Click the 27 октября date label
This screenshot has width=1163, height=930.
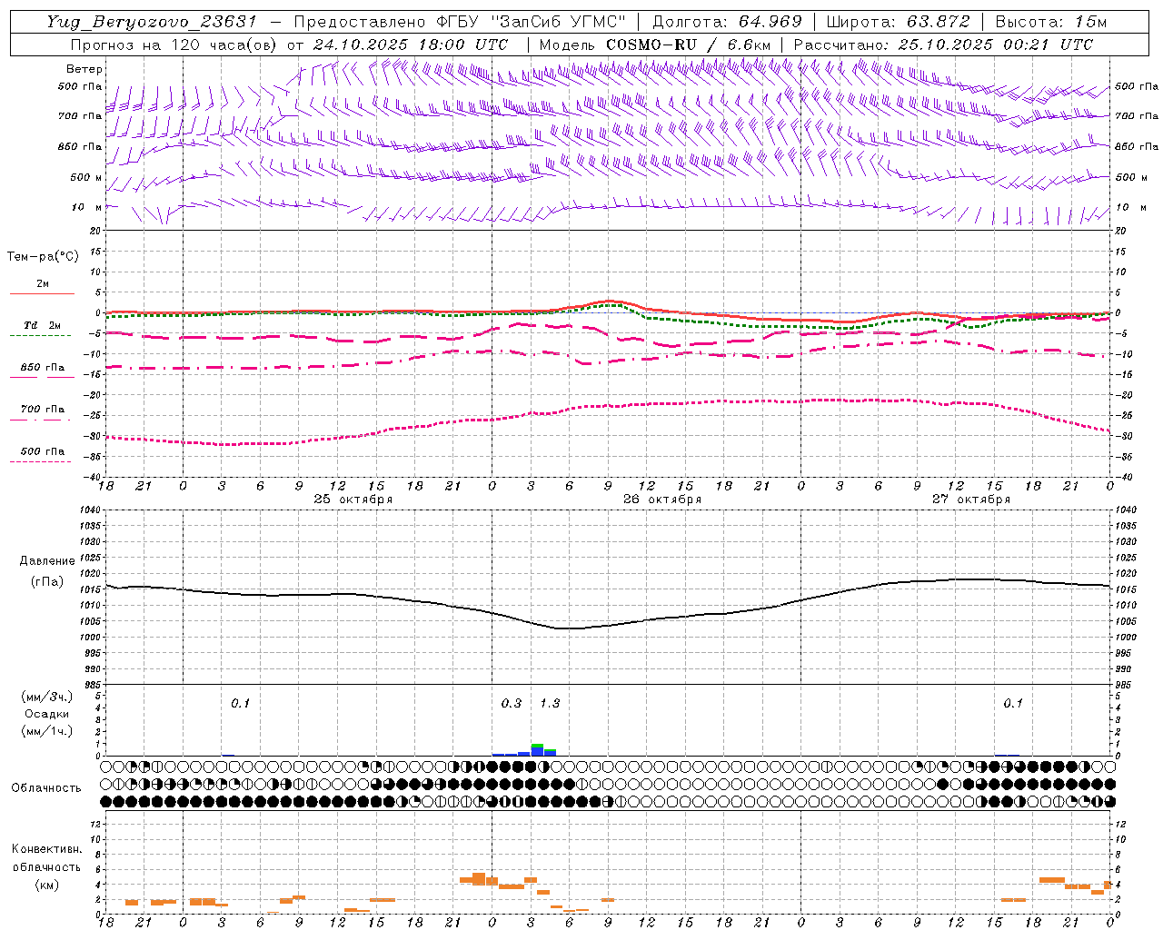click(971, 500)
